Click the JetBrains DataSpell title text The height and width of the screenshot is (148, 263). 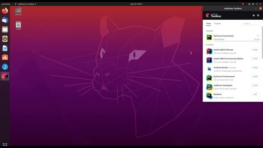pyautogui.click(x=223, y=86)
